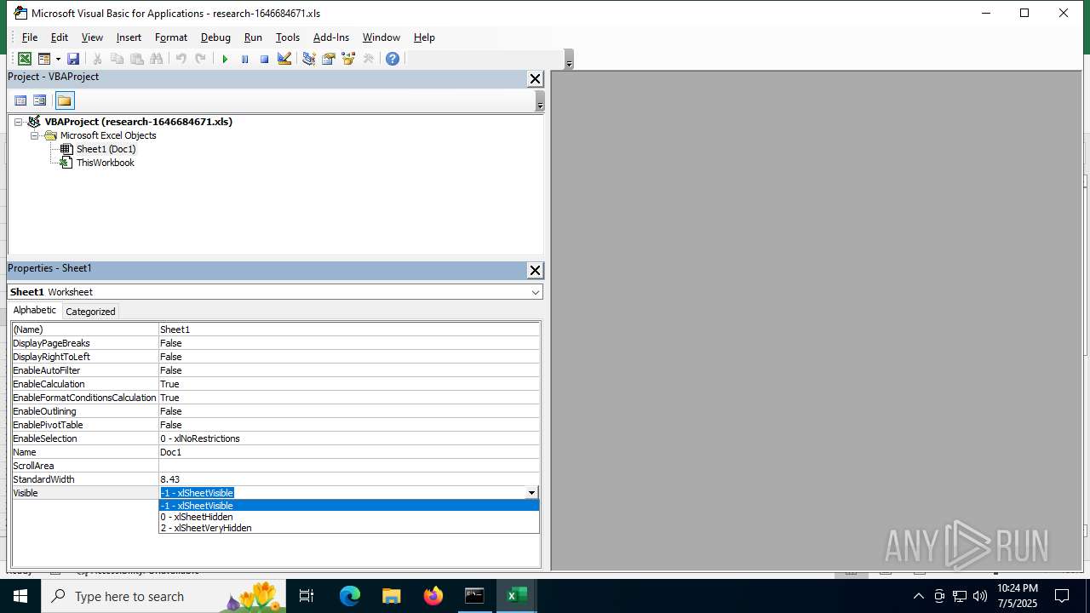Choose 0 - xlSheetHidden option
Screen dimensions: 1090x613
point(349,517)
